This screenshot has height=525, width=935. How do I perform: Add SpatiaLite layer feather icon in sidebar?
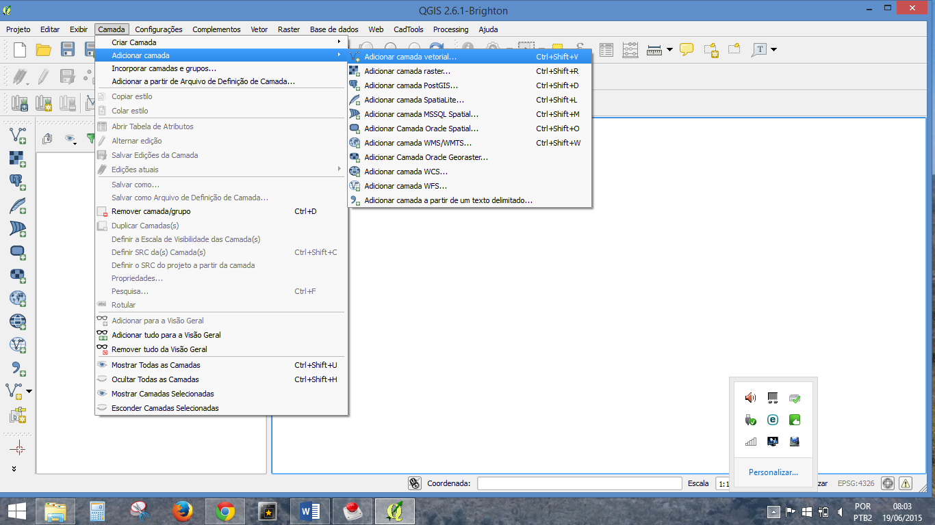pyautogui.click(x=18, y=205)
